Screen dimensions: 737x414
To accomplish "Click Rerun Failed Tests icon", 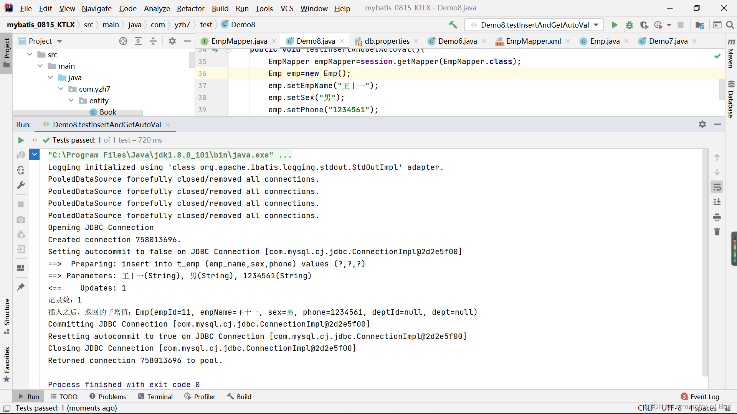I will click(x=21, y=155).
